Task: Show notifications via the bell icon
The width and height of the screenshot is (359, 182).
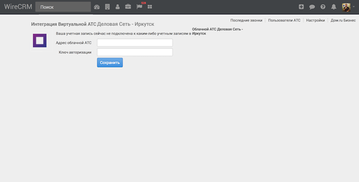Action: 334,7
